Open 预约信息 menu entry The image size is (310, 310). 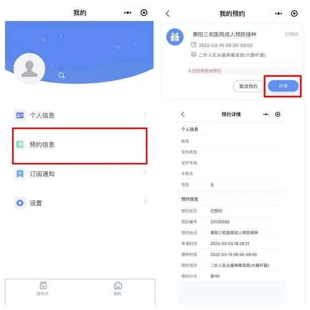(x=80, y=145)
